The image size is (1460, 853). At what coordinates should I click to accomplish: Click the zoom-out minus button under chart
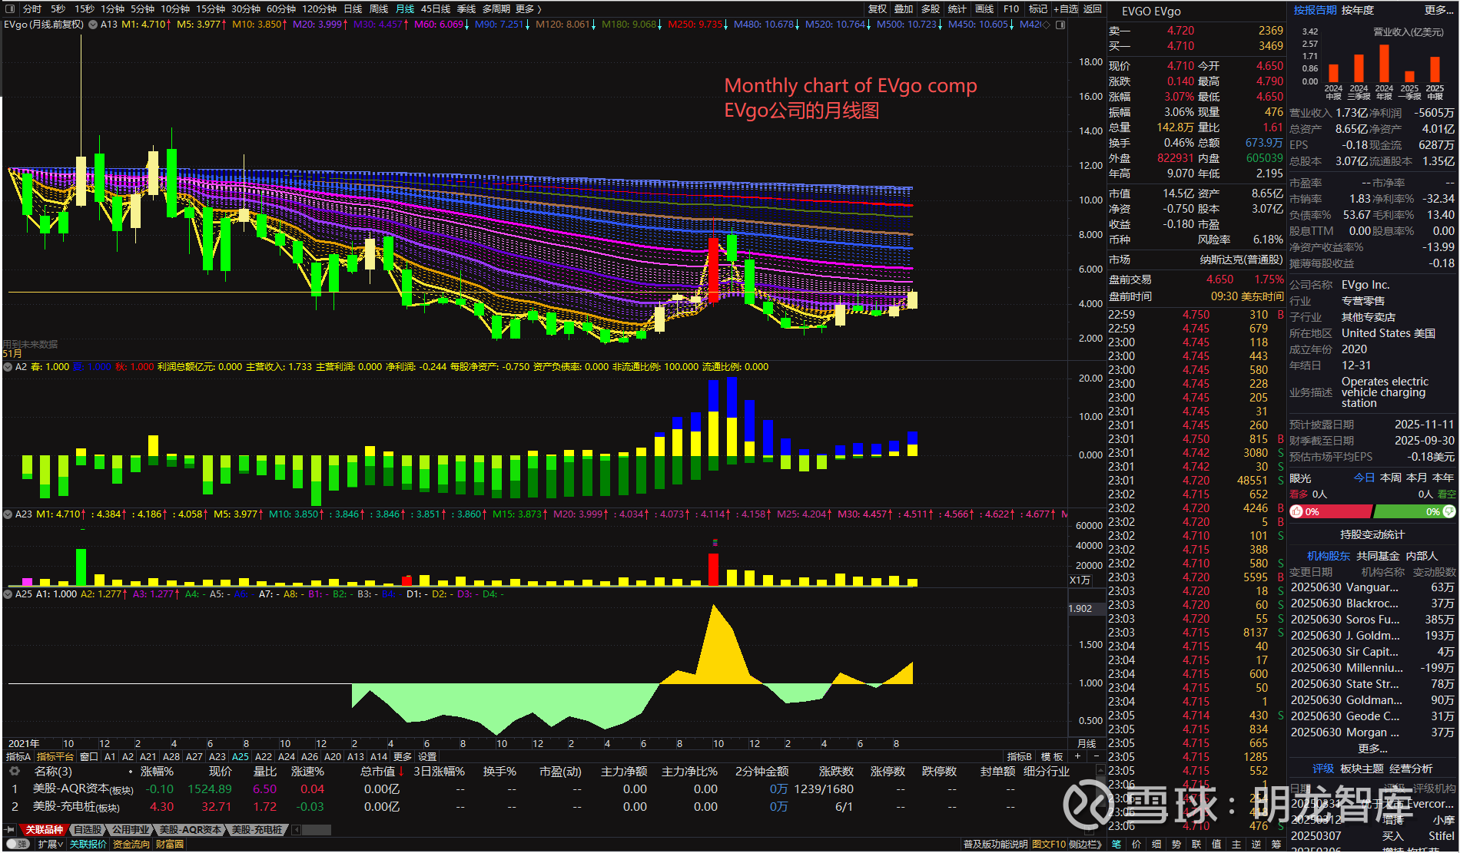tap(1097, 756)
